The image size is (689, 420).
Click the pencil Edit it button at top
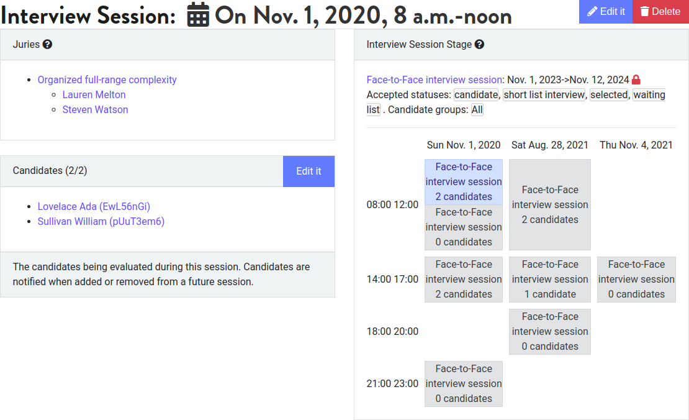point(605,11)
